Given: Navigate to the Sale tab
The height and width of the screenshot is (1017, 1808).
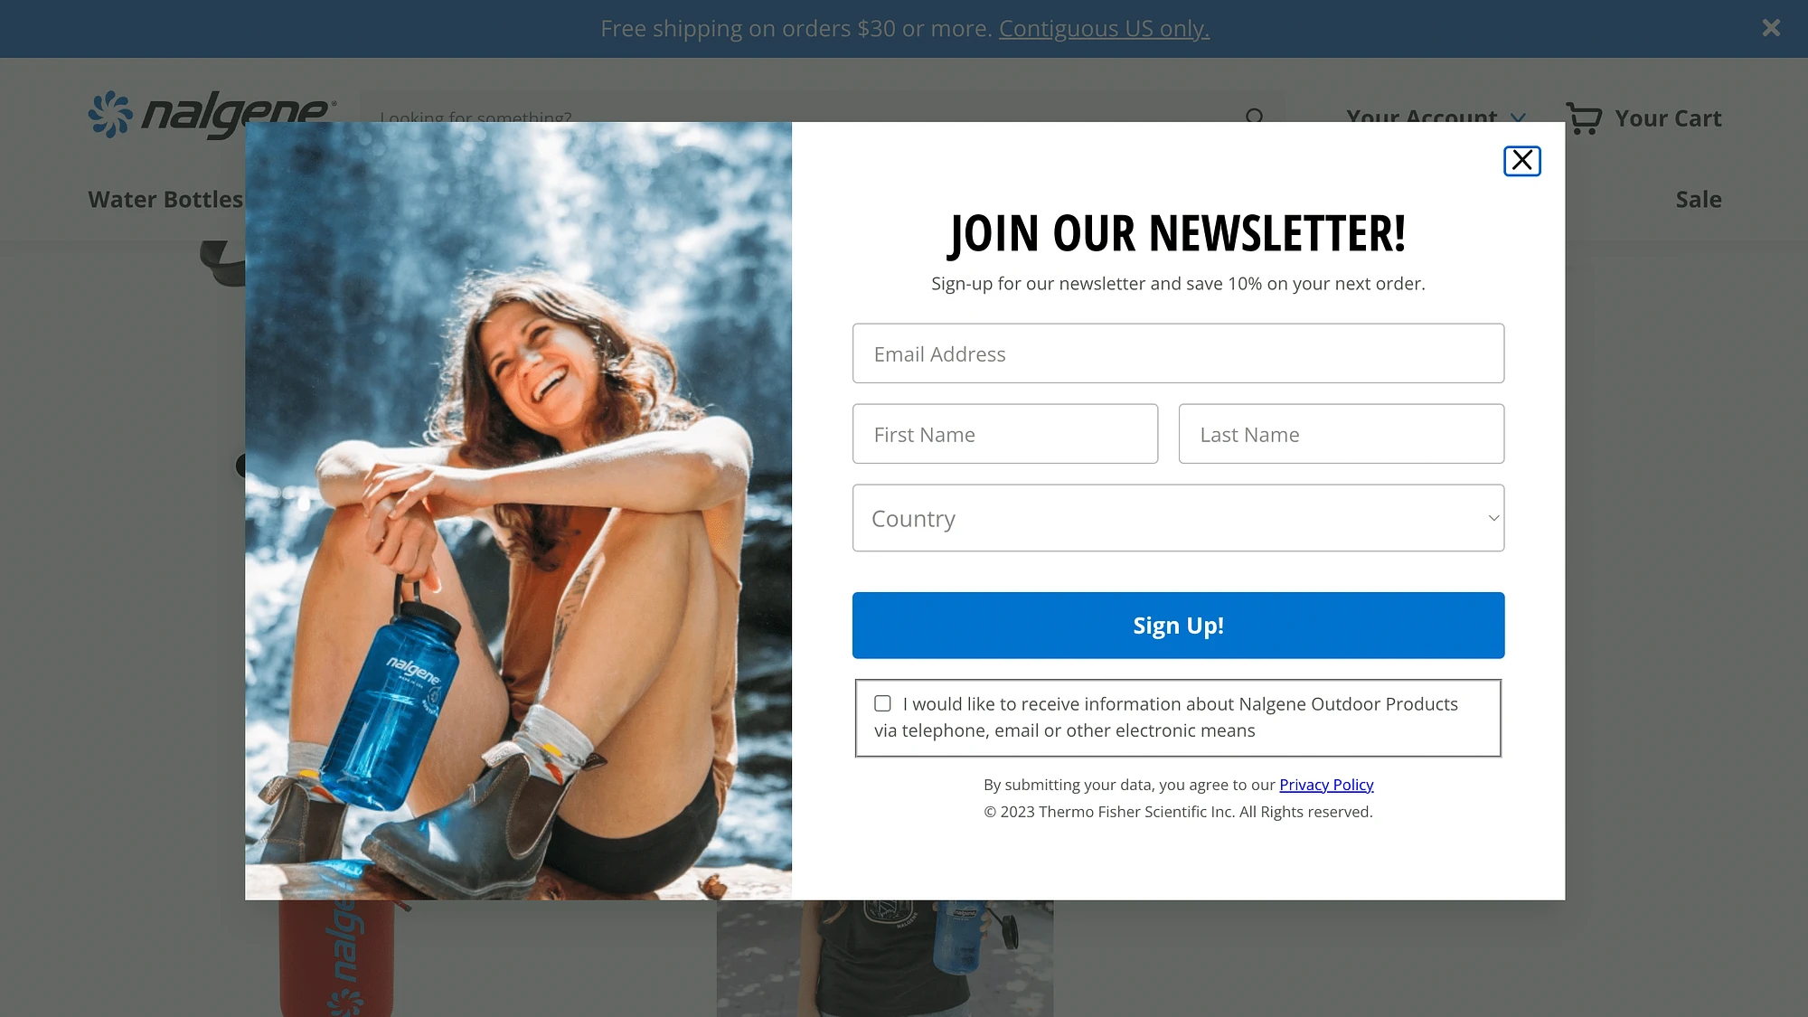Looking at the screenshot, I should [x=1699, y=199].
